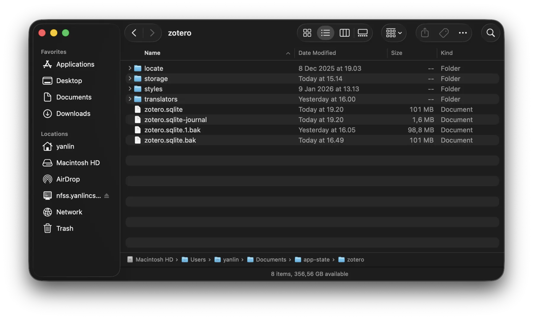Select the zotero.sqlite.bak file
This screenshot has height=319, width=533.
pos(170,140)
